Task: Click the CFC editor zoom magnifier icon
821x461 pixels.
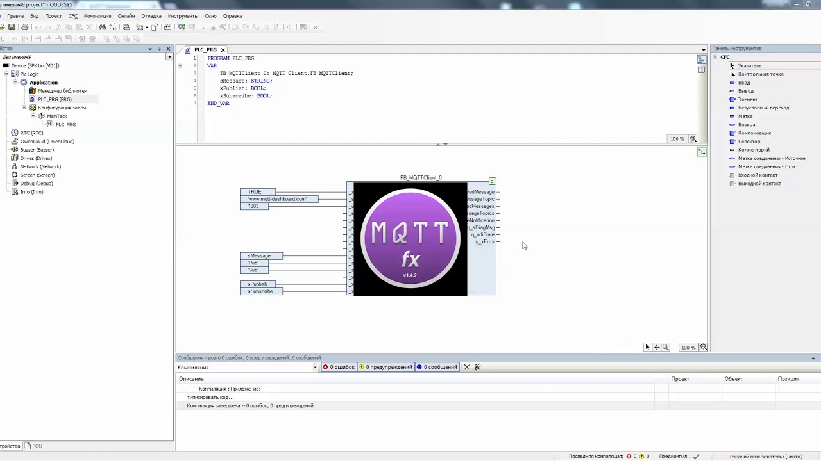Action: click(x=703, y=347)
